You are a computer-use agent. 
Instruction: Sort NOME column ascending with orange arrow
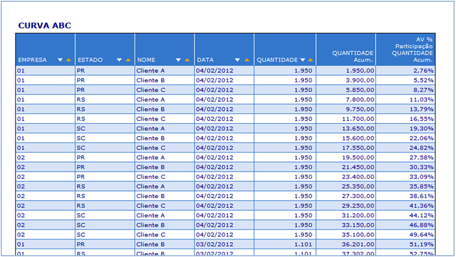(187, 60)
